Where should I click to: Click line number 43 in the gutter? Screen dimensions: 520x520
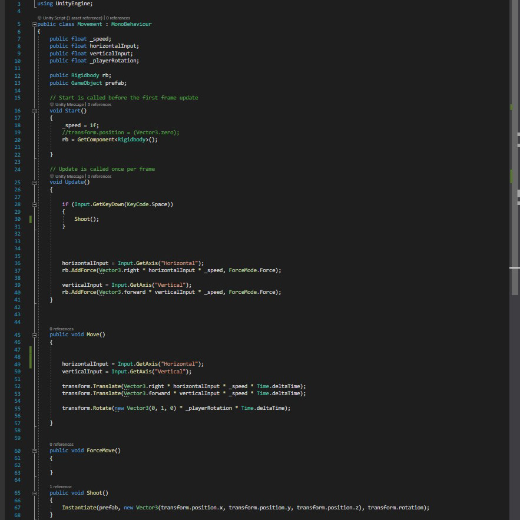[17, 314]
